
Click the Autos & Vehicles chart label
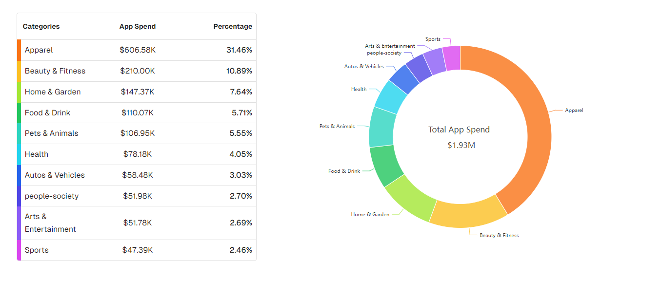pos(364,67)
